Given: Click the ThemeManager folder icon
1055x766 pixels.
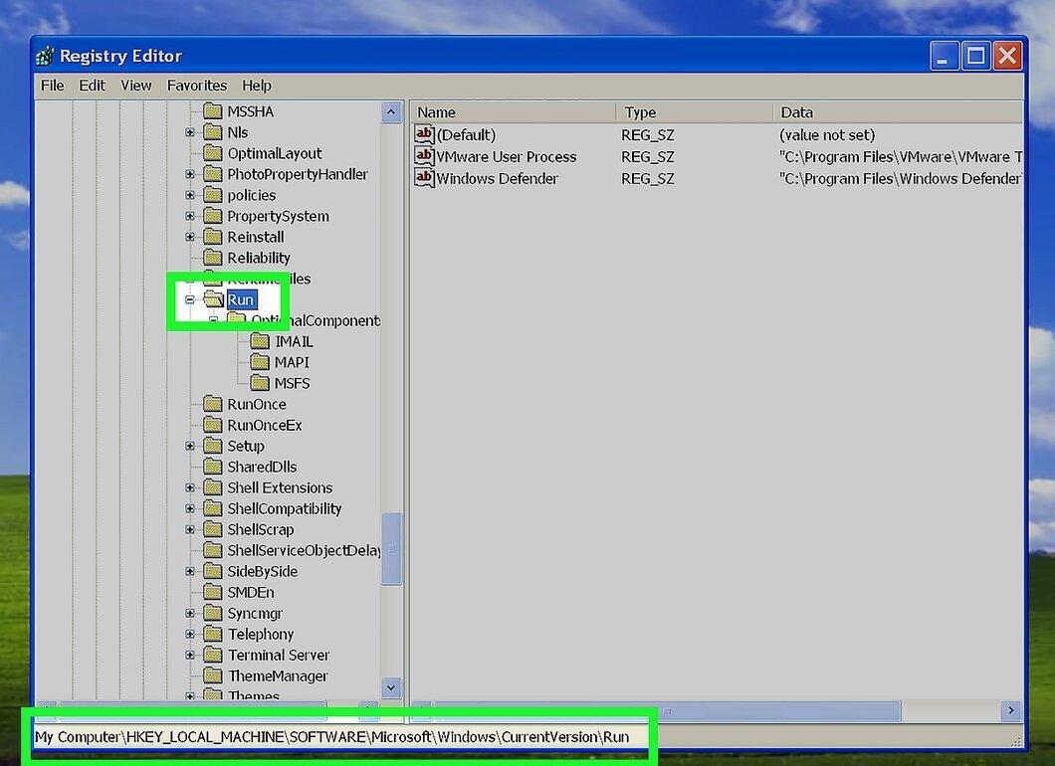Looking at the screenshot, I should coord(213,675).
